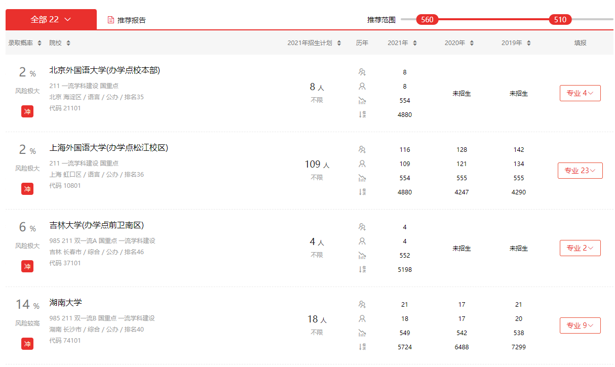
Task: Click the minimum score chart icon in 北京外国语大学 row
Action: click(362, 100)
